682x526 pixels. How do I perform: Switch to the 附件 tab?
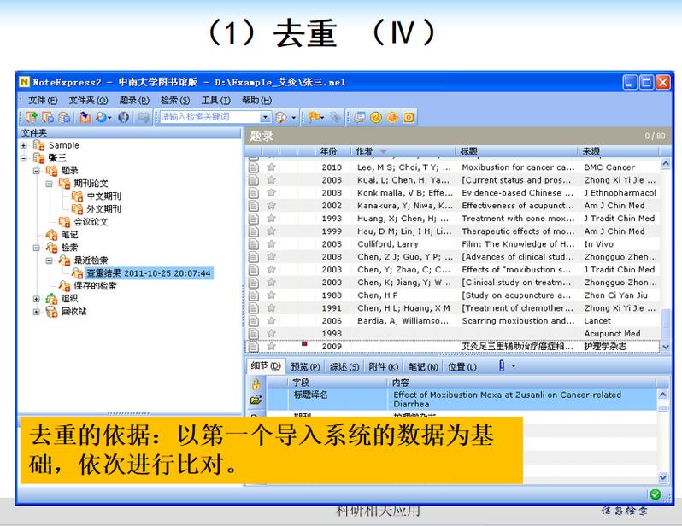click(384, 367)
